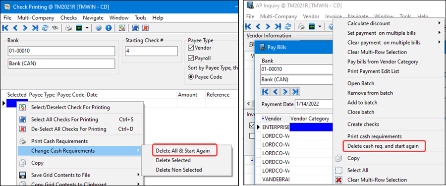Click the refresh icon in Check Printing toolbar
The image size is (446, 186).
[45, 28]
